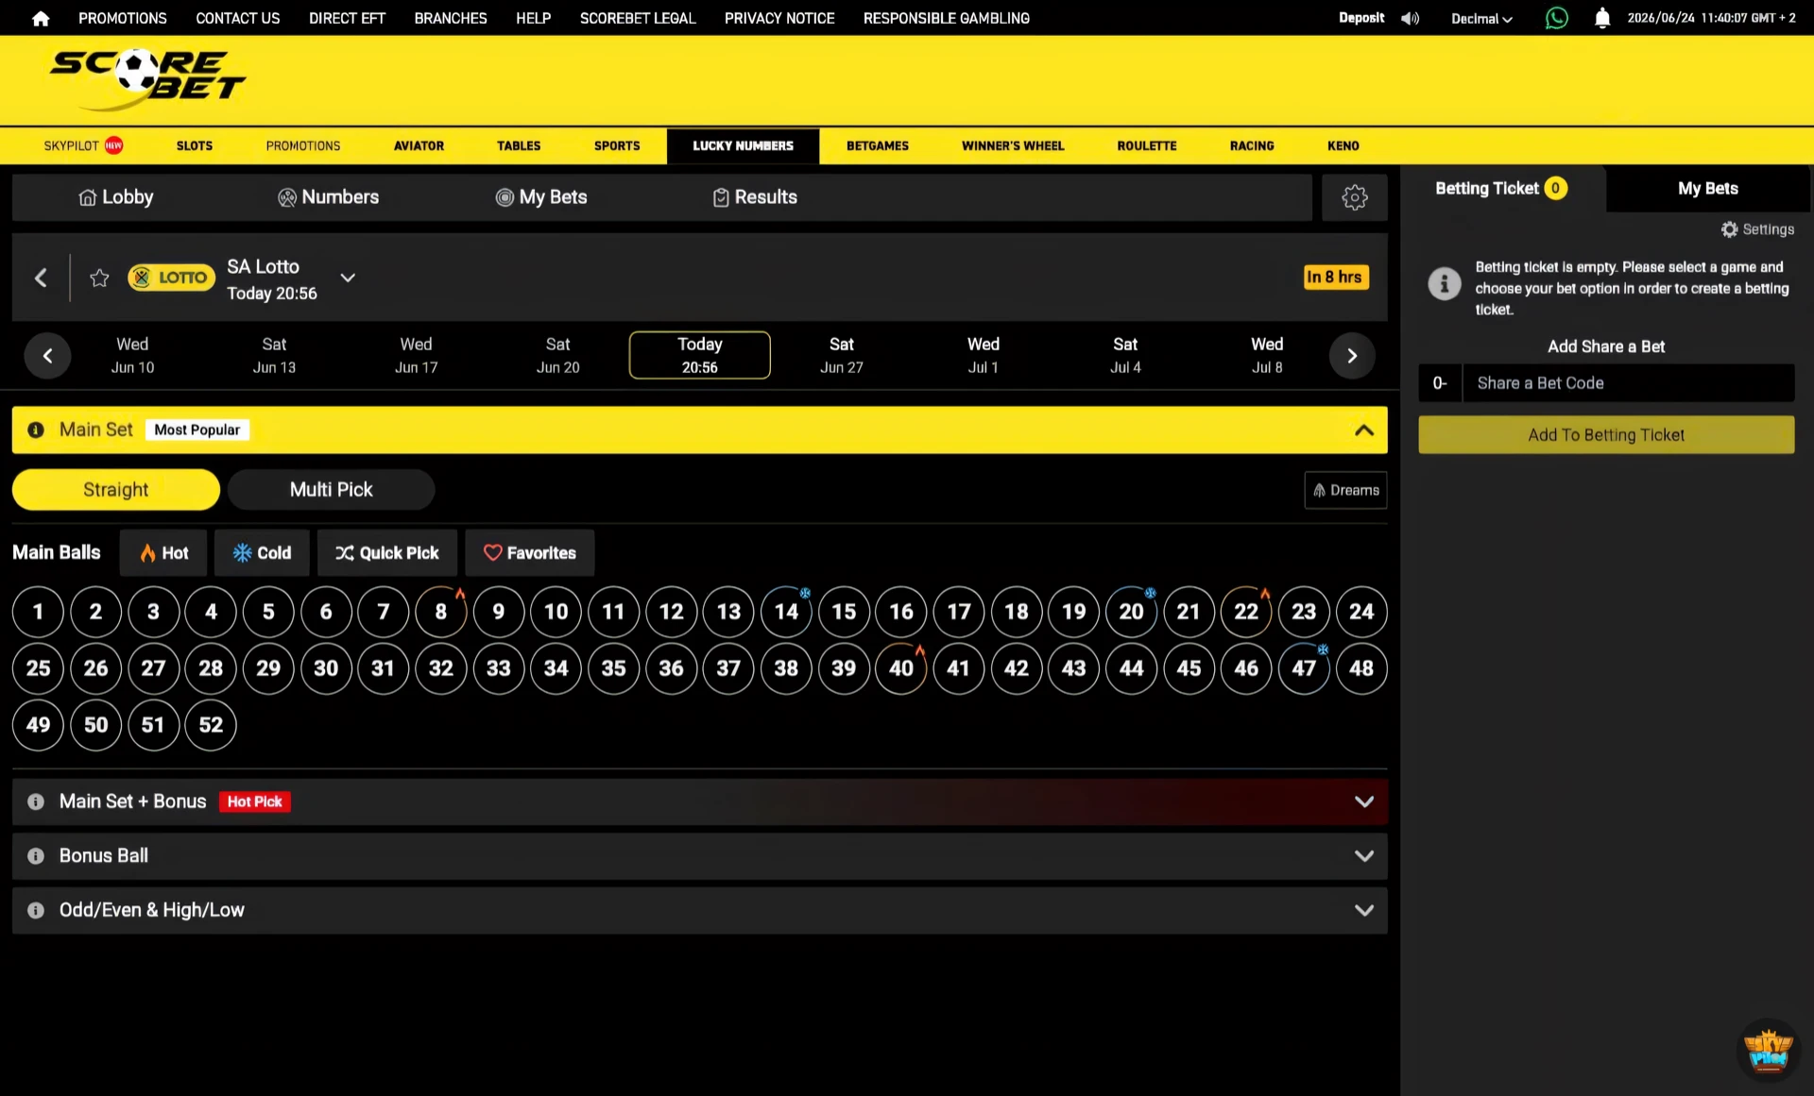The height and width of the screenshot is (1096, 1814).
Task: Open the Lobby tab
Action: [115, 197]
